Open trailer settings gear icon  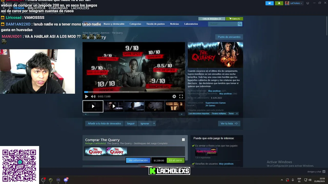point(174,96)
